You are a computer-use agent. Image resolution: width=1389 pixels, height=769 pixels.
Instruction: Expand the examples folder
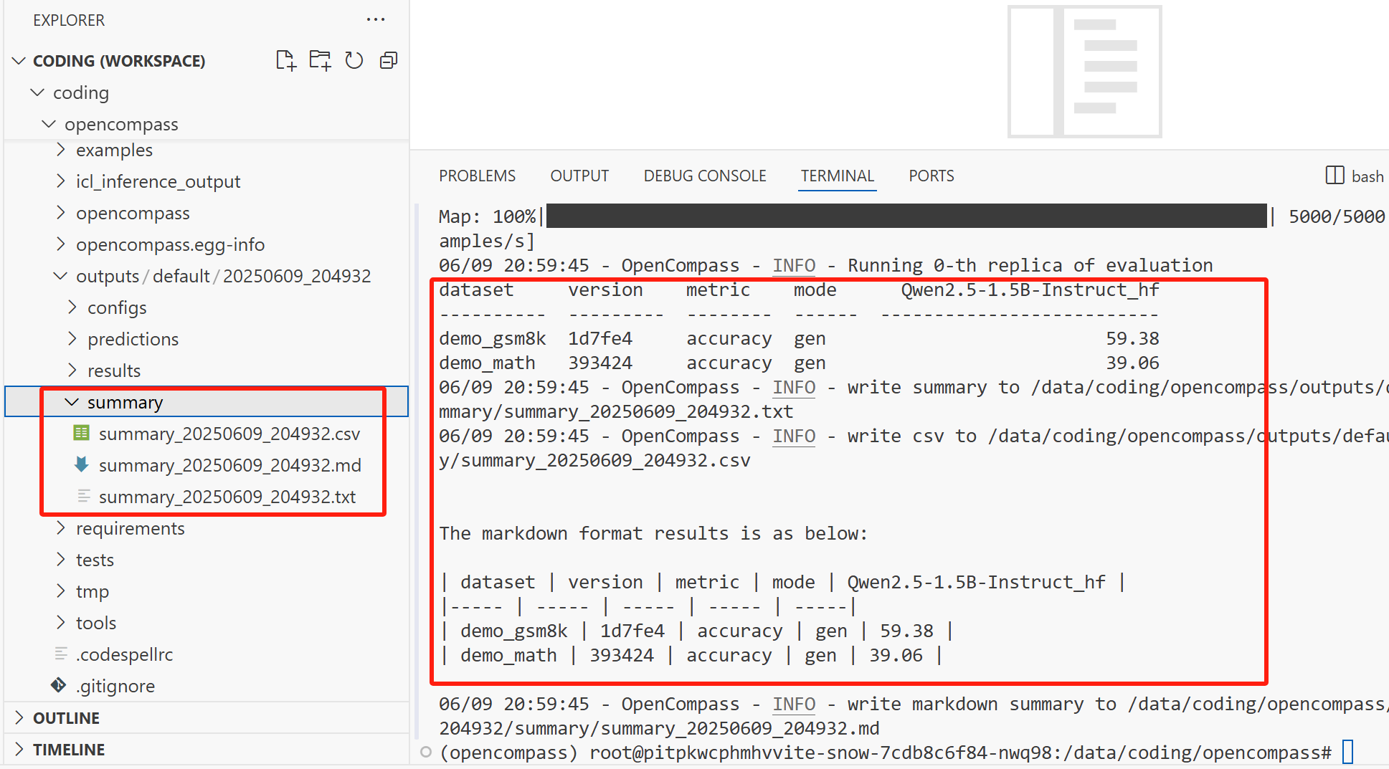61,150
